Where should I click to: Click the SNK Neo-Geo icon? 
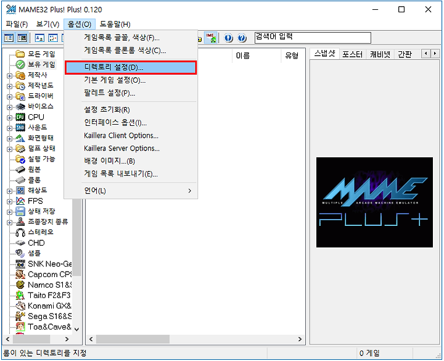(x=20, y=264)
